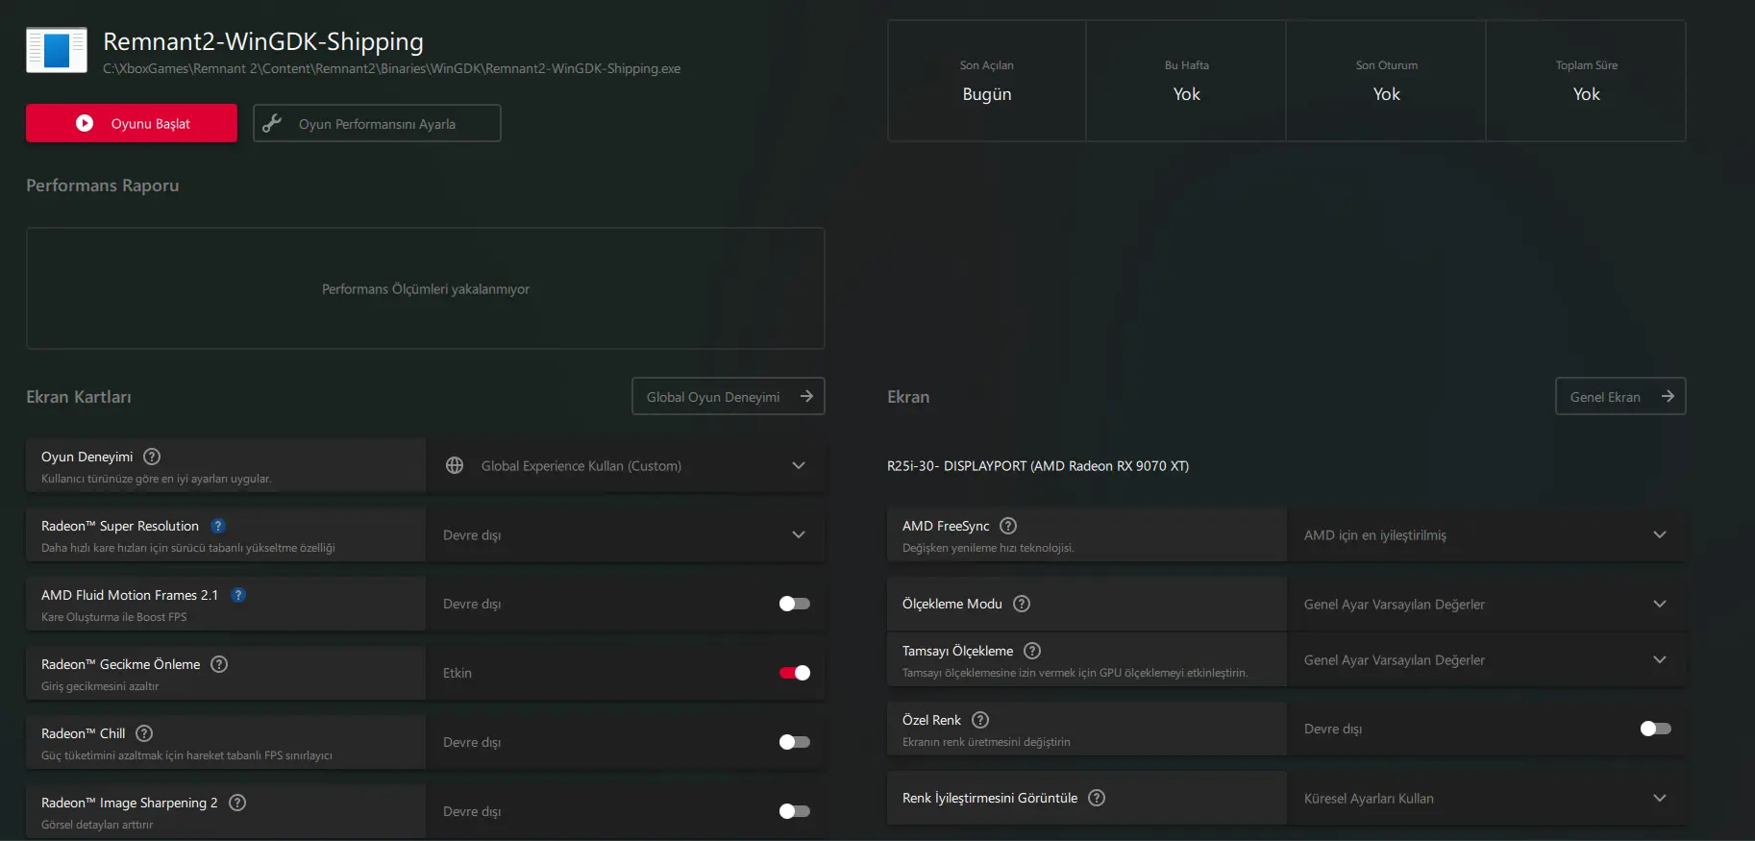Click the blue help icon for Radeon Super Resolution

pos(218,526)
